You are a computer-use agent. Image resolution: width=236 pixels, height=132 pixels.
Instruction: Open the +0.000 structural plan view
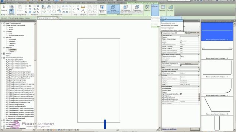(11, 27)
